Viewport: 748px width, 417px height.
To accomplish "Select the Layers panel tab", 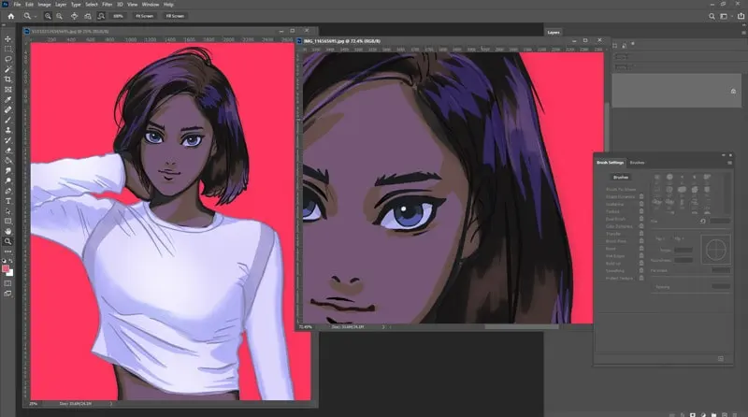I will tap(554, 33).
